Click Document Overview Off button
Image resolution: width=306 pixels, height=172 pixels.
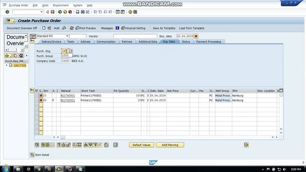coord(22,28)
